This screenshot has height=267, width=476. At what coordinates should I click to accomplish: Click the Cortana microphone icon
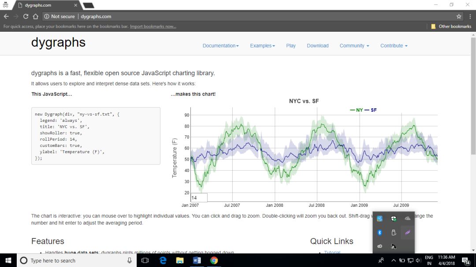pyautogui.click(x=130, y=260)
